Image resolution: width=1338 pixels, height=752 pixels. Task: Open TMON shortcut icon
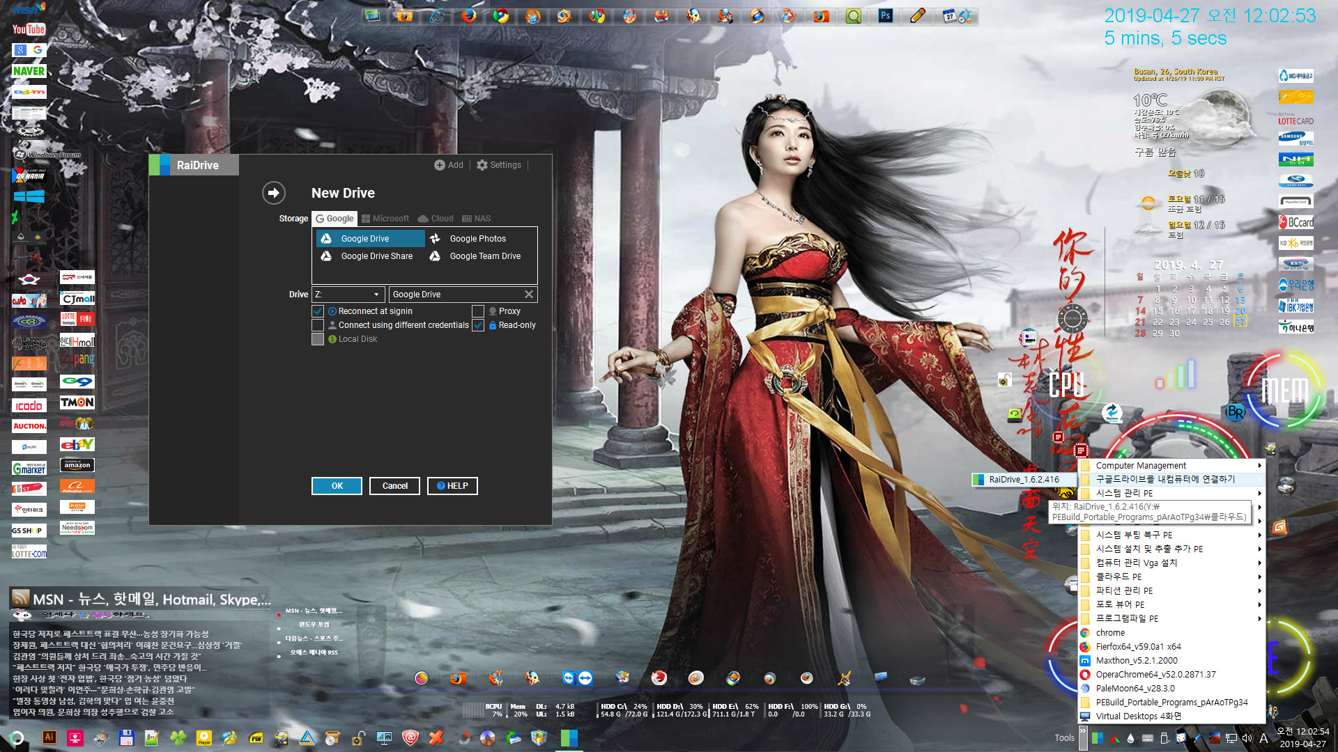pos(77,402)
